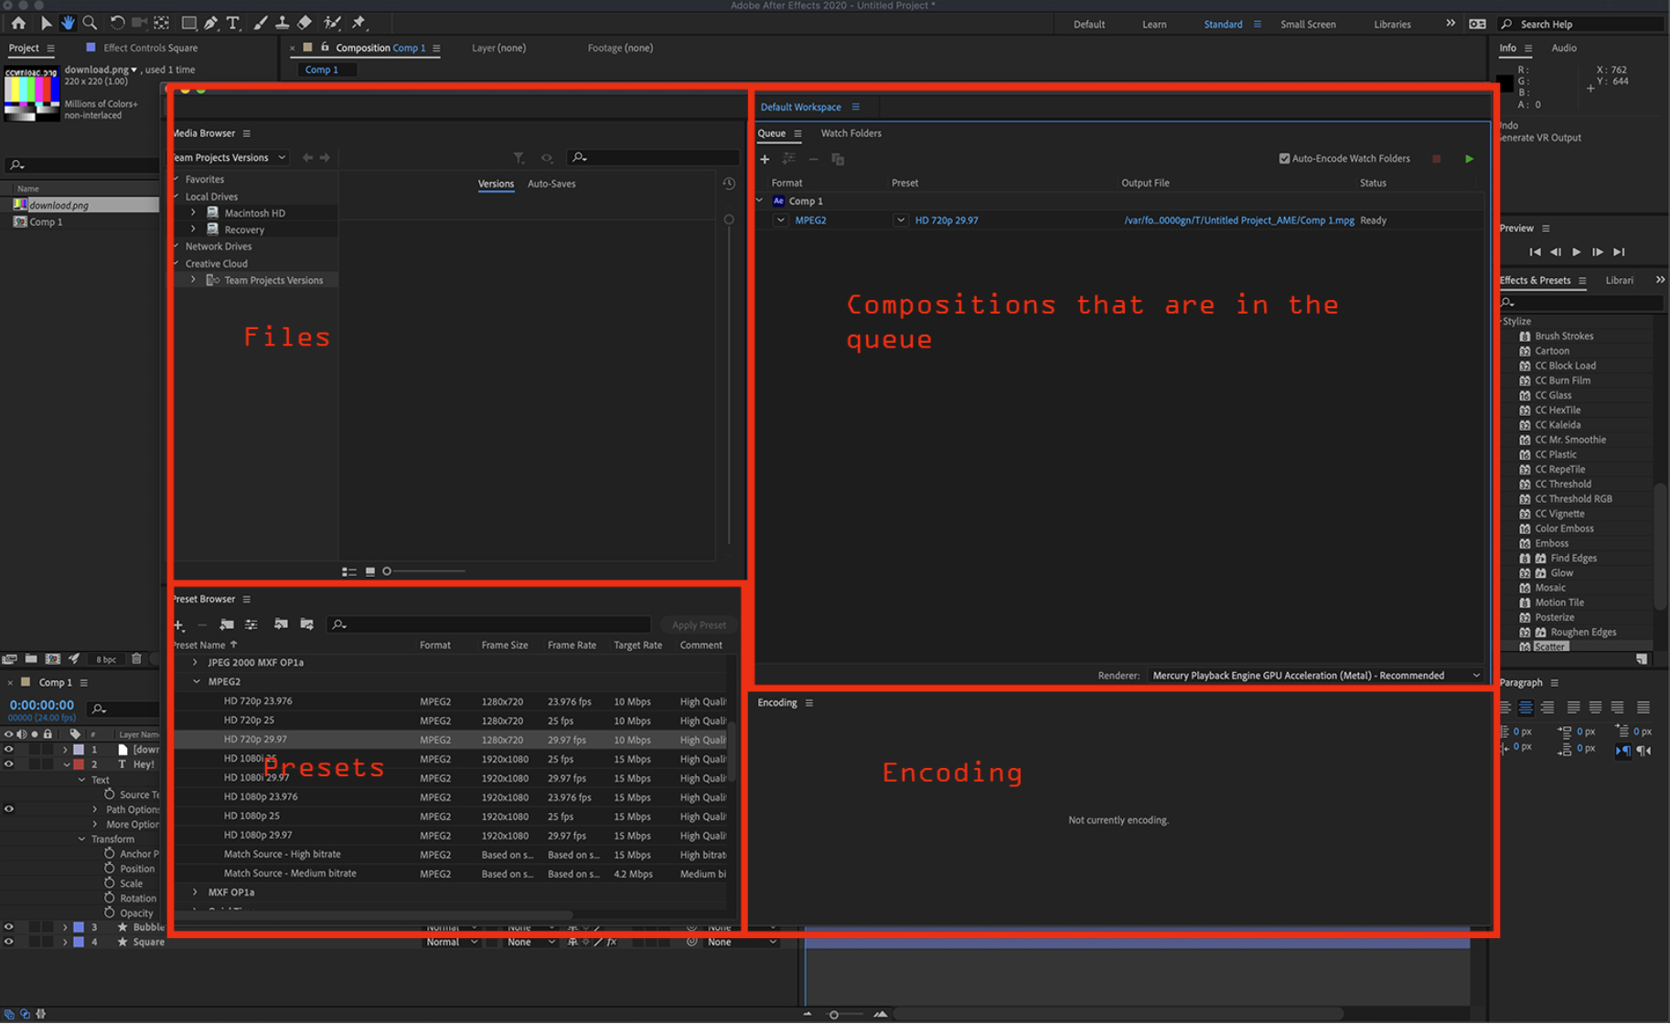This screenshot has width=1670, height=1024.
Task: Select the Clone Stamp tool
Action: click(283, 23)
